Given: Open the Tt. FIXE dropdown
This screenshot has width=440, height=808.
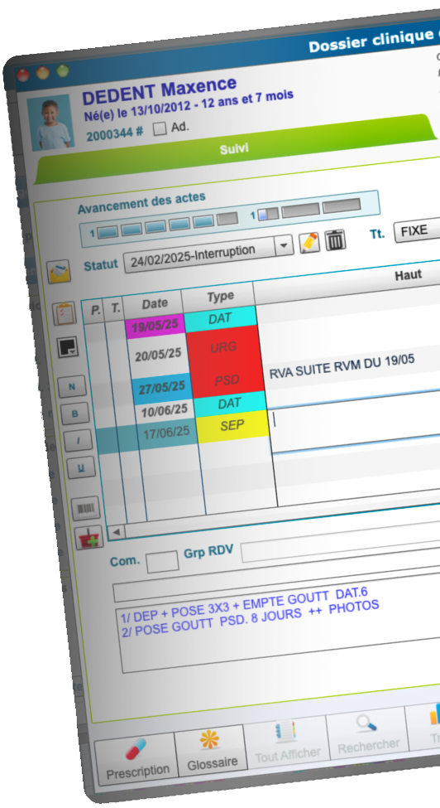Looking at the screenshot, I should pyautogui.click(x=417, y=230).
